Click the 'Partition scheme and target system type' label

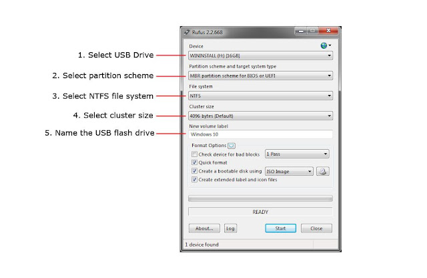pos(233,66)
